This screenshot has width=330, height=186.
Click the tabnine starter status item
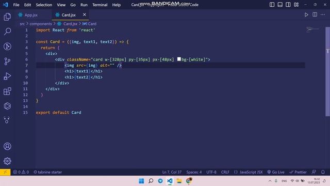tap(48, 172)
